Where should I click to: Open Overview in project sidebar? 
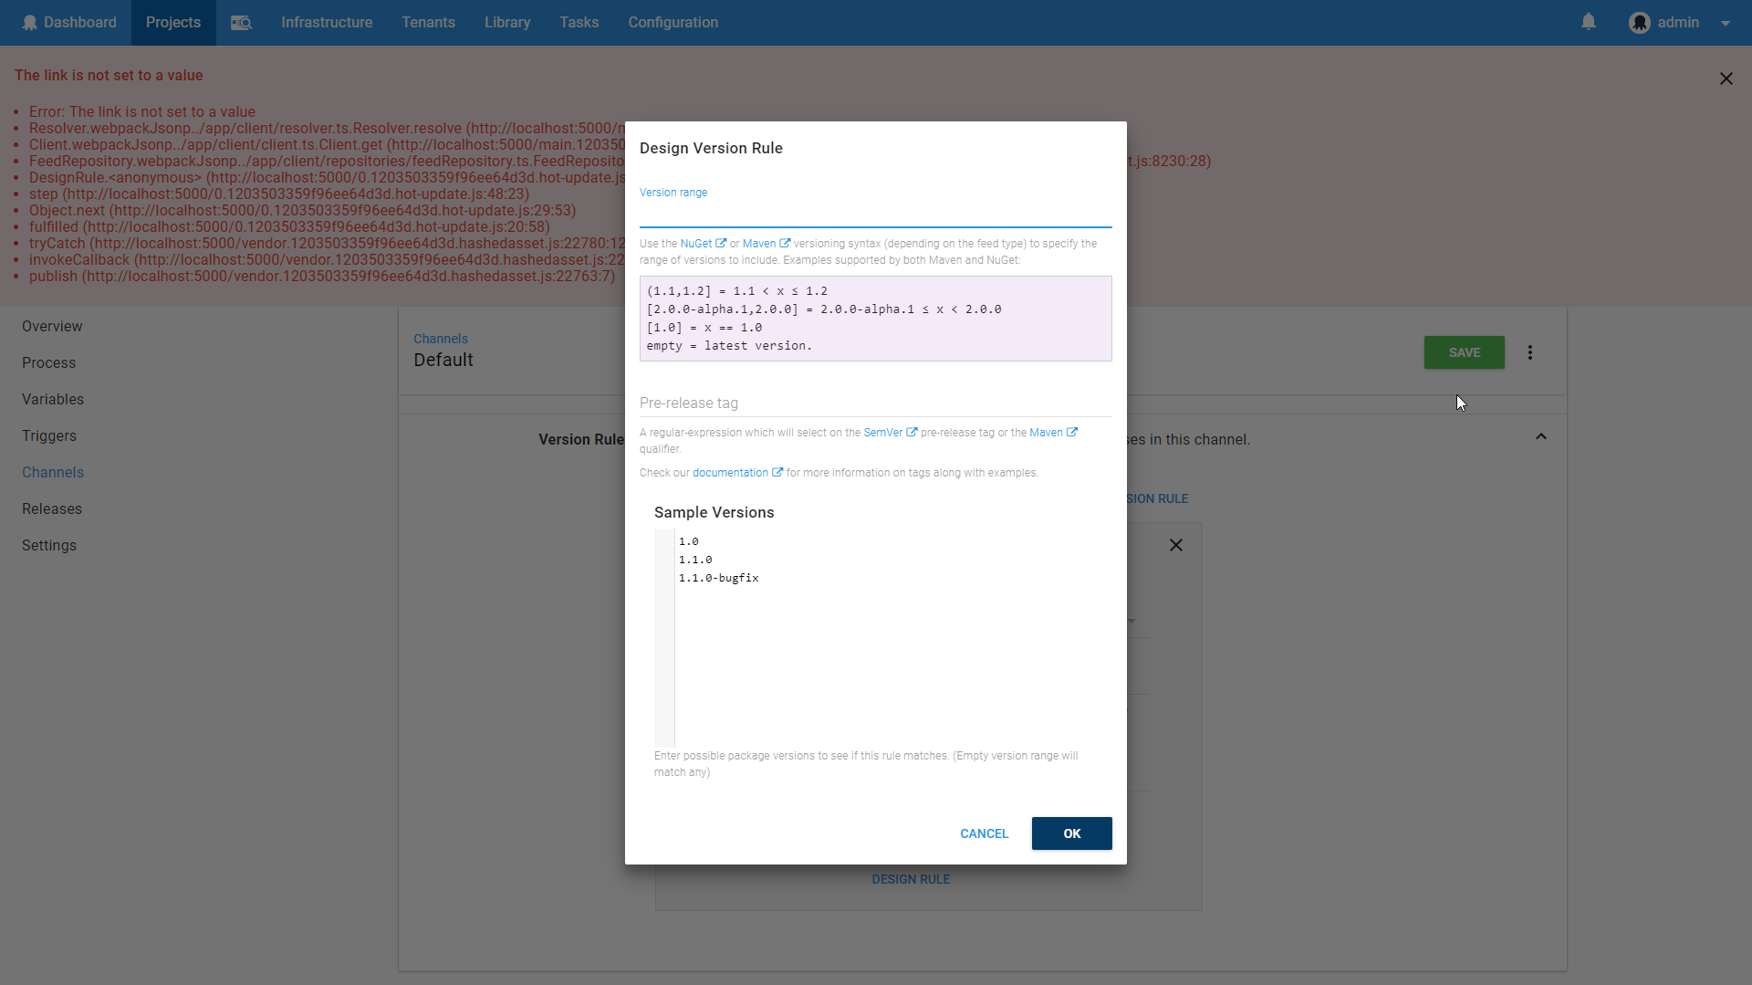click(x=52, y=327)
